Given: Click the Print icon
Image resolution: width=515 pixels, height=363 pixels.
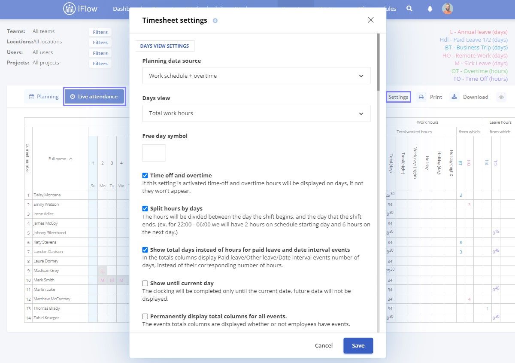Looking at the screenshot, I should [x=421, y=97].
